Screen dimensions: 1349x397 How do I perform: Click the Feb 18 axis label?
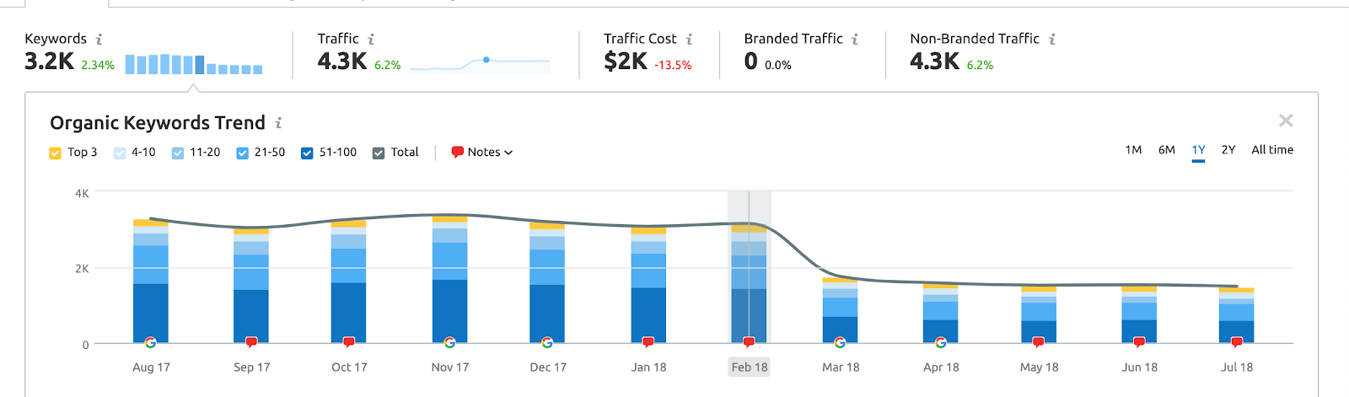pos(750,367)
